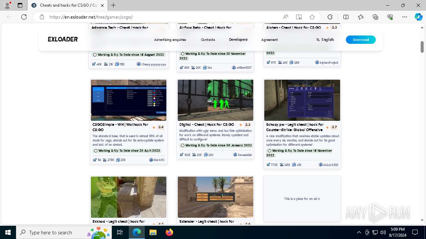Open Browser essentials heart icon
The width and height of the screenshot is (426, 239).
coord(390,17)
